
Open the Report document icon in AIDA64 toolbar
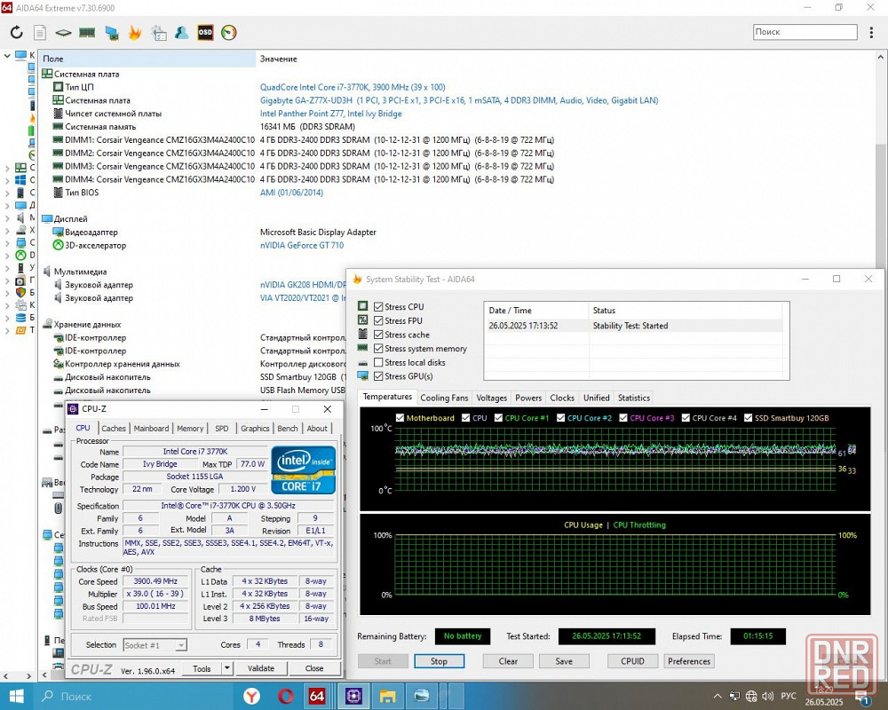pos(40,32)
